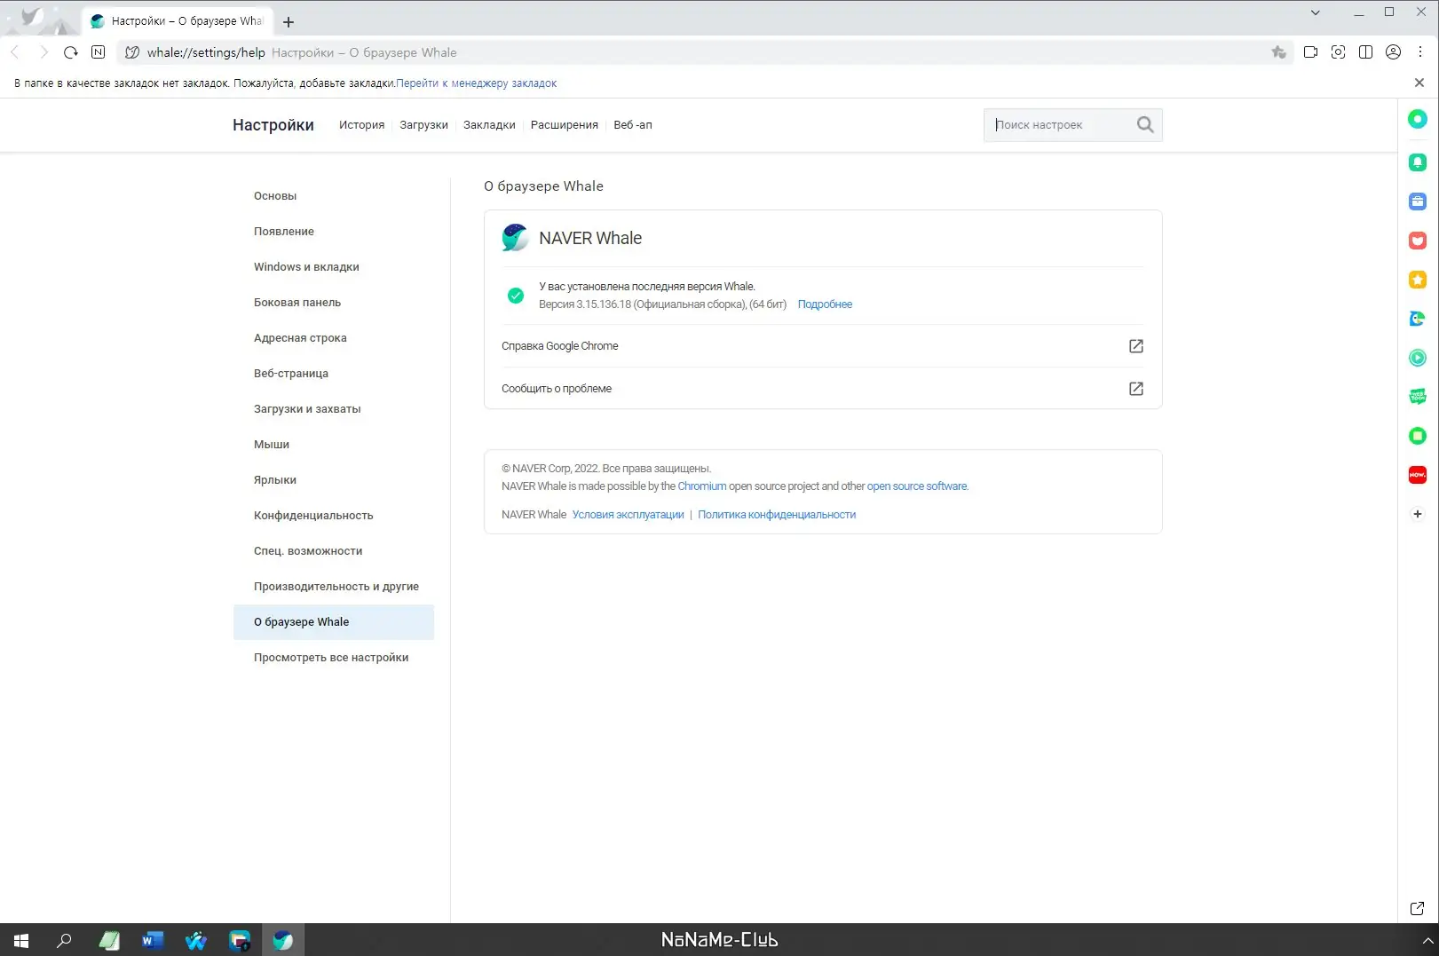Click the Whale browser taskbar icon
1439x956 pixels.
click(x=283, y=940)
